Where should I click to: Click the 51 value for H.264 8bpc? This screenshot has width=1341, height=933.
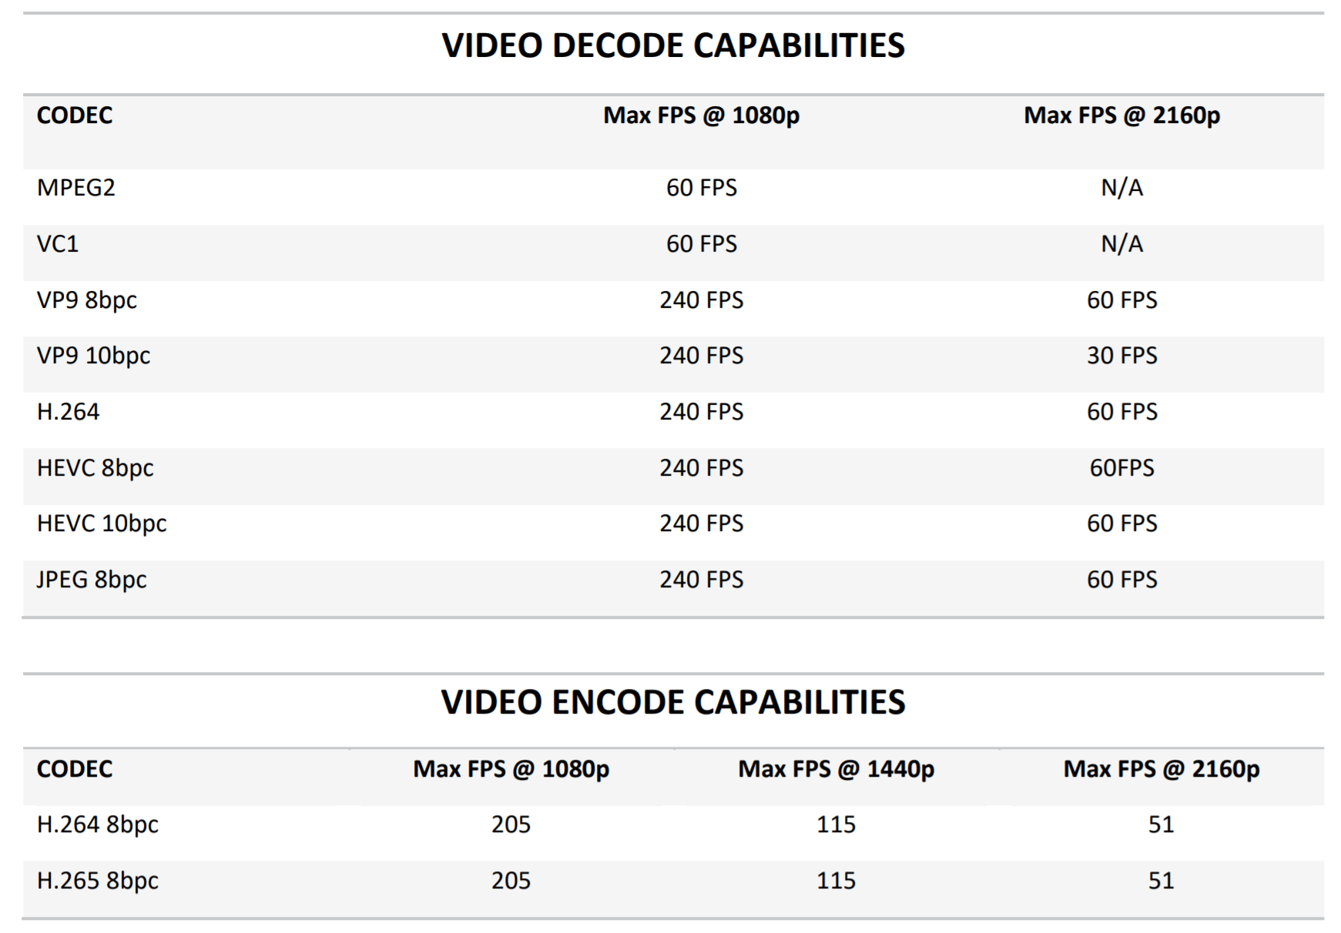click(1162, 824)
